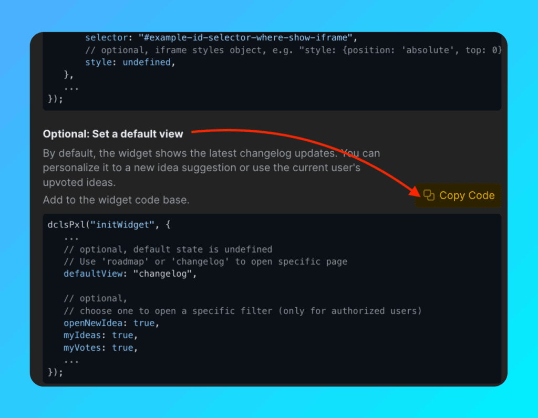Viewport: 538px width, 418px height.
Task: Click the paragraph starting 'By default, the widget'
Action: (211, 168)
